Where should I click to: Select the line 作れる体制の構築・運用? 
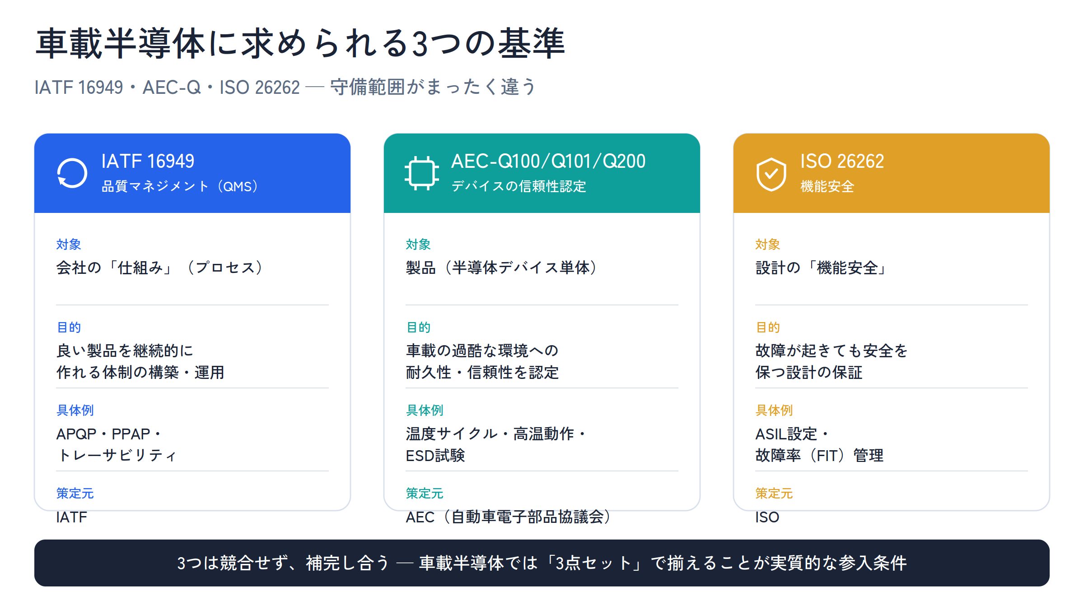tap(140, 372)
